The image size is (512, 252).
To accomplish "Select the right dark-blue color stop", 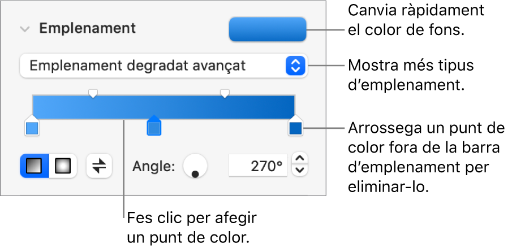I will click(295, 128).
